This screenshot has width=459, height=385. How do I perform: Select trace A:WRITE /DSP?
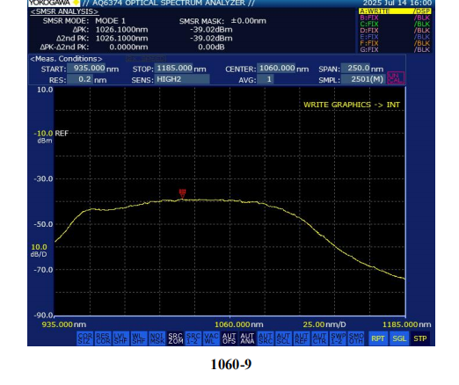click(x=395, y=11)
